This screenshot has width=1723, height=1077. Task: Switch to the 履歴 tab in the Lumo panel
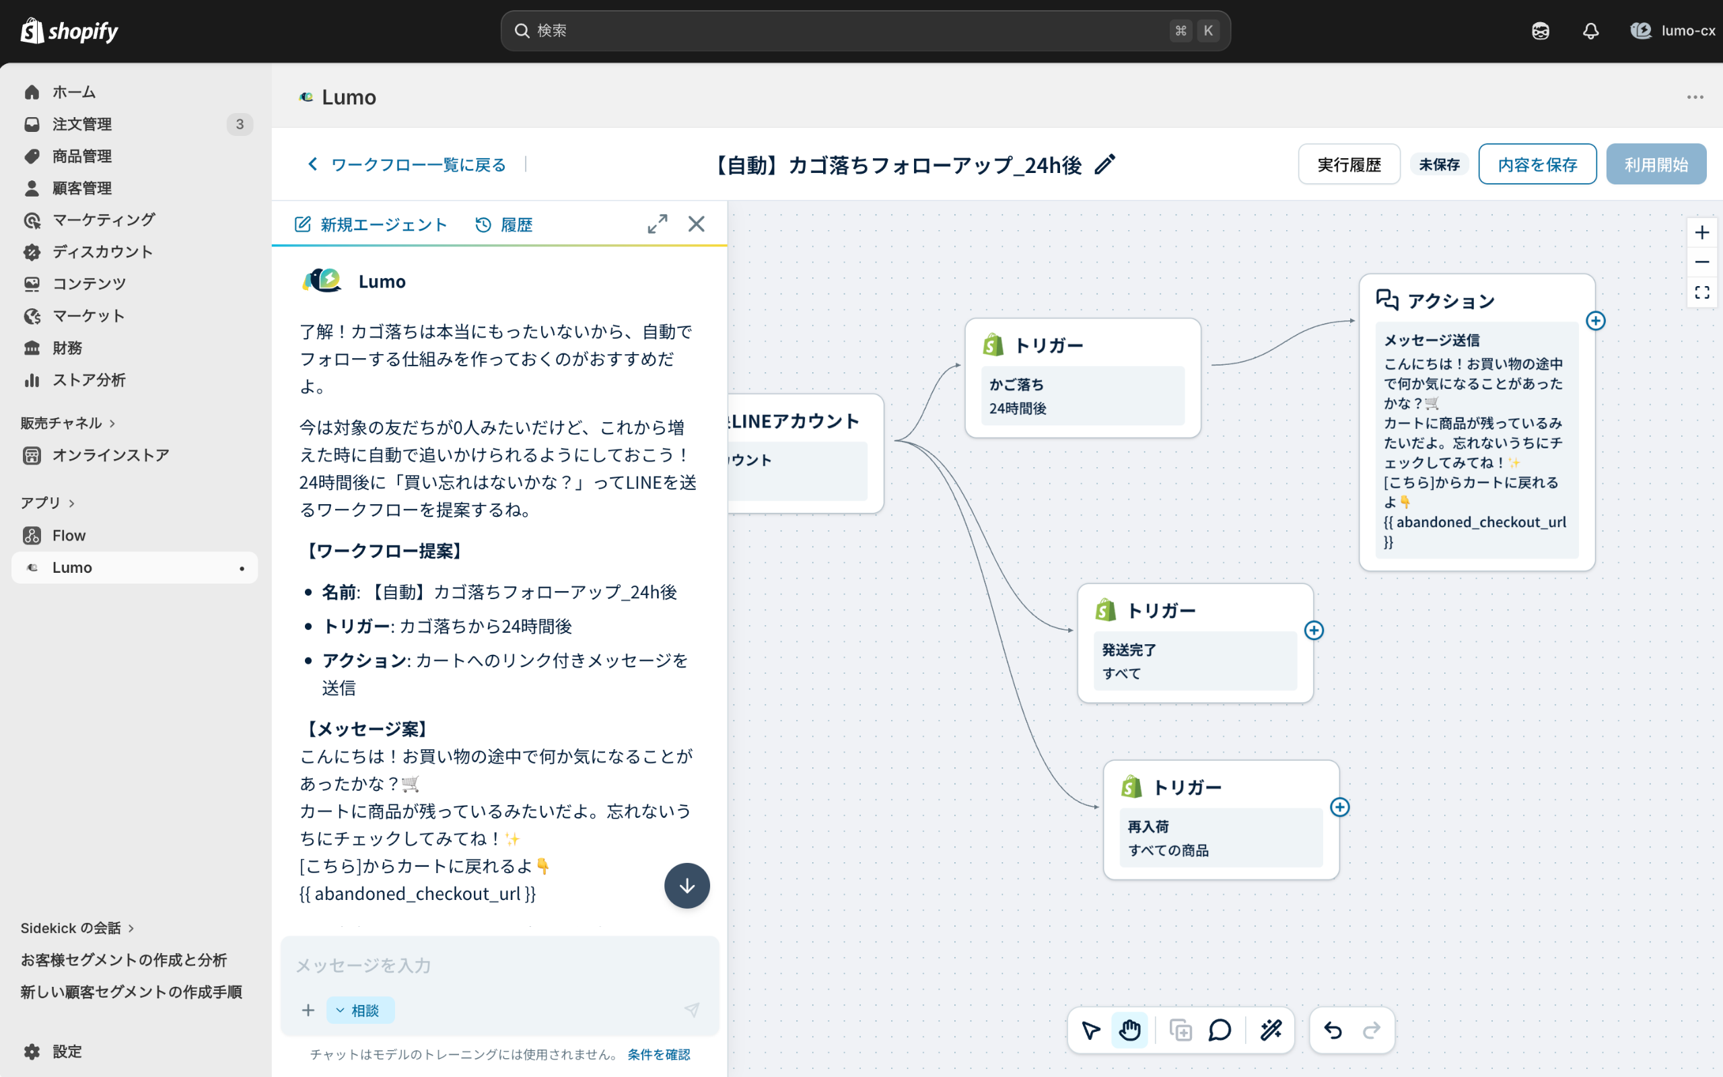(x=503, y=224)
